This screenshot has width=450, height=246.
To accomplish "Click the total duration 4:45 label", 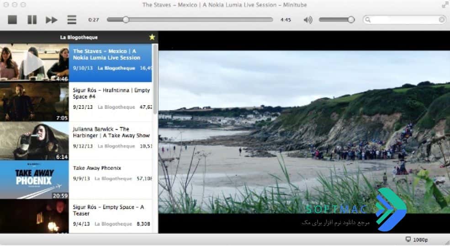I will pyautogui.click(x=286, y=20).
